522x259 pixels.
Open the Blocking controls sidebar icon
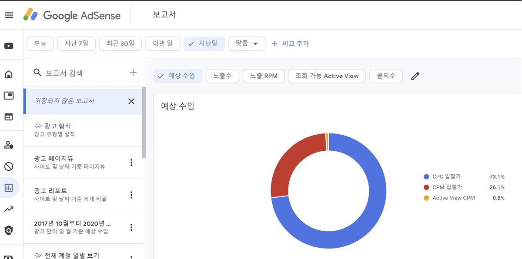[x=9, y=166]
